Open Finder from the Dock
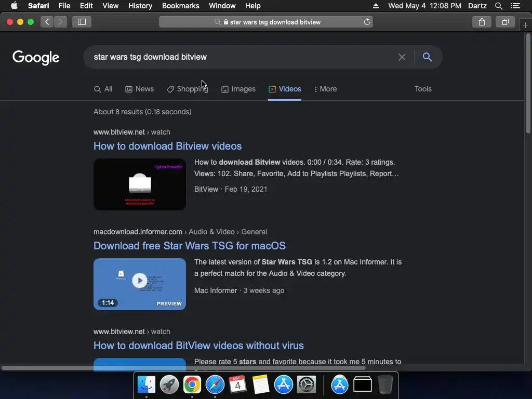 146,384
